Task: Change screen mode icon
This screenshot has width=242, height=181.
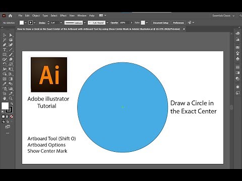Action: tap(8, 127)
